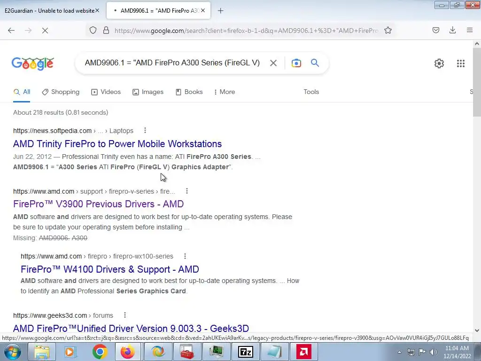The width and height of the screenshot is (481, 361).
Task: Open the More search filters menu
Action: (225, 92)
